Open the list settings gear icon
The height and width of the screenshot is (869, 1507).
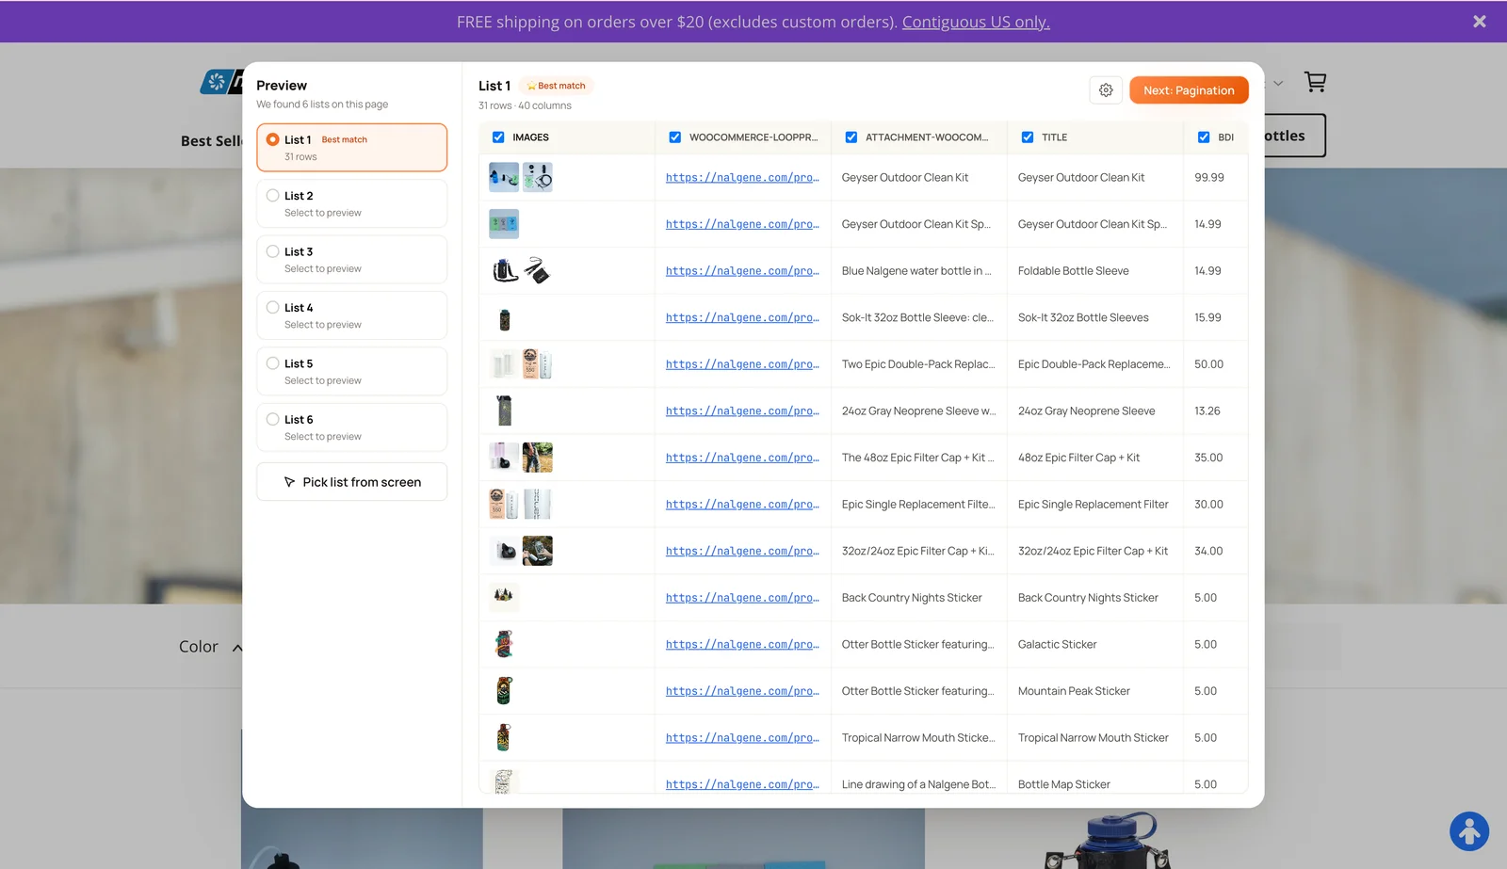click(x=1106, y=90)
